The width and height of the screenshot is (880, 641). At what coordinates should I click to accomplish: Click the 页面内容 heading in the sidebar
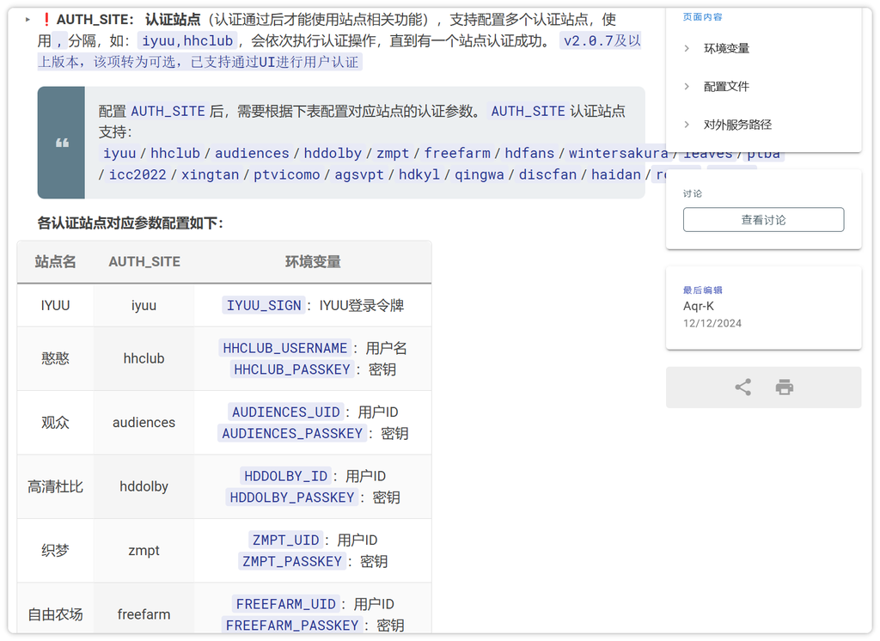click(x=702, y=17)
